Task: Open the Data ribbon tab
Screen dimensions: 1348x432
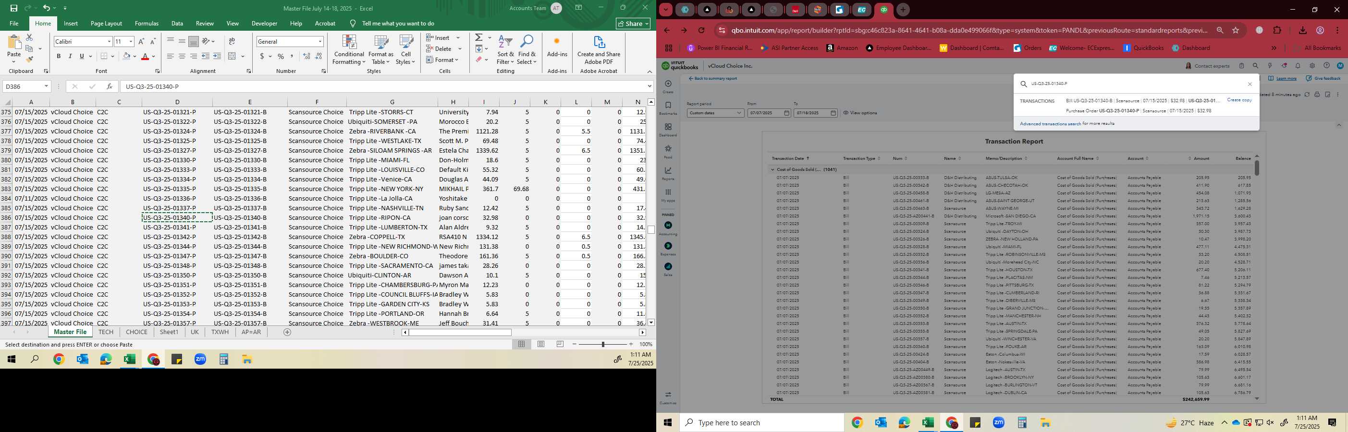Action: point(177,24)
